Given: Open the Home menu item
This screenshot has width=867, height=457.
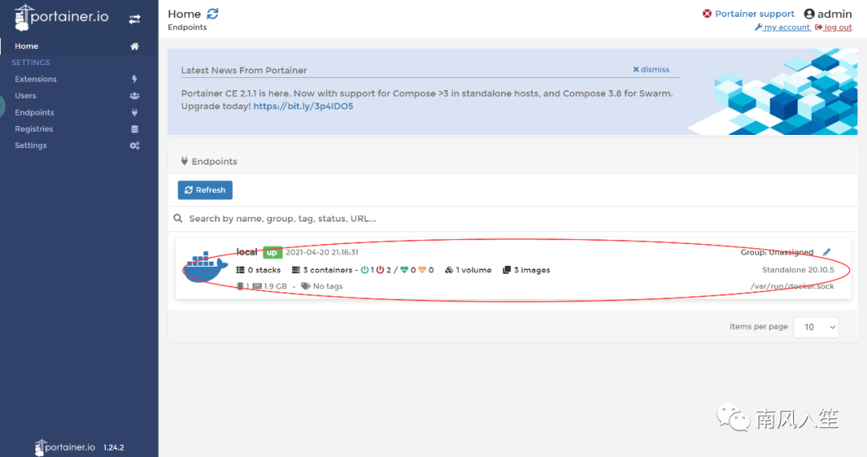Looking at the screenshot, I should tap(79, 47).
